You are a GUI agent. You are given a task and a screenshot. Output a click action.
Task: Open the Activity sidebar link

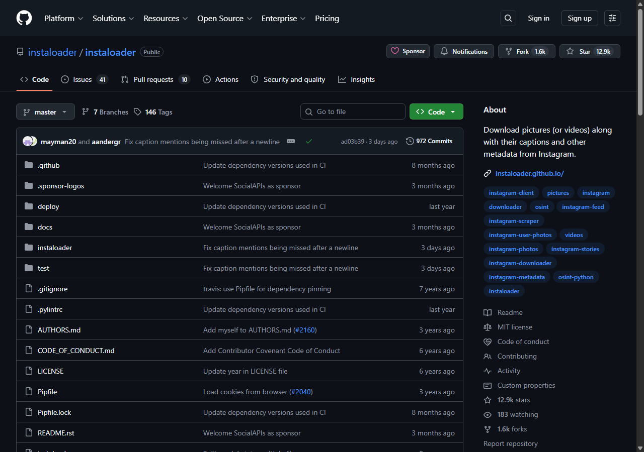click(x=502, y=371)
